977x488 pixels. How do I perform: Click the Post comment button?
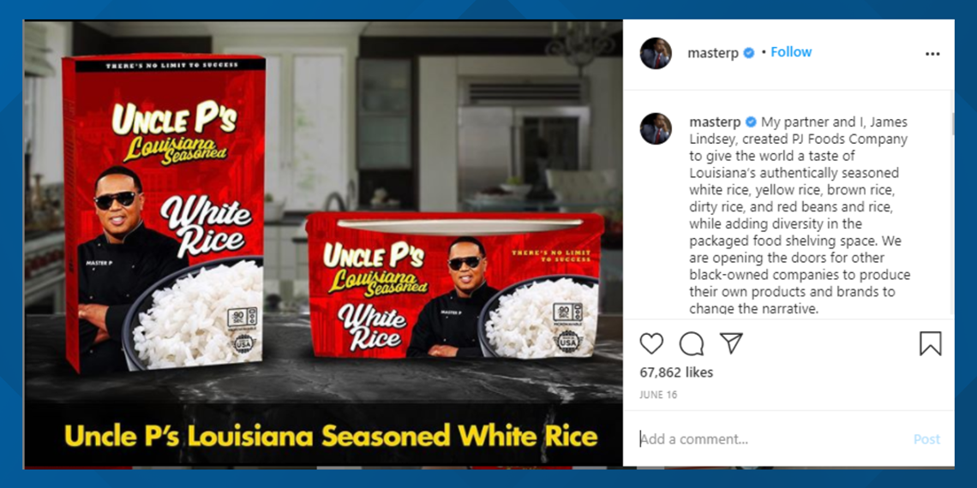(926, 439)
